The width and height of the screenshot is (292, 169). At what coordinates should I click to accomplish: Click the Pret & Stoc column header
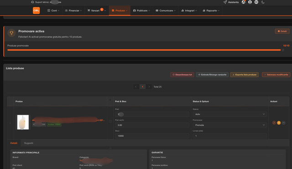(120, 102)
